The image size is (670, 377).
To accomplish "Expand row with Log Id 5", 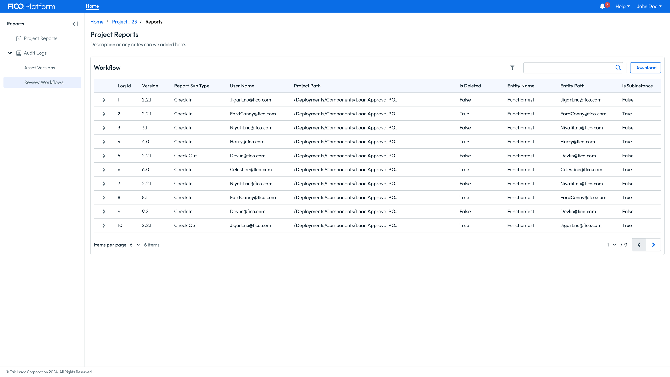I will click(104, 156).
